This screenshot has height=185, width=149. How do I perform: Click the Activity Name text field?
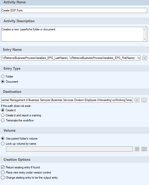click(x=74, y=10)
